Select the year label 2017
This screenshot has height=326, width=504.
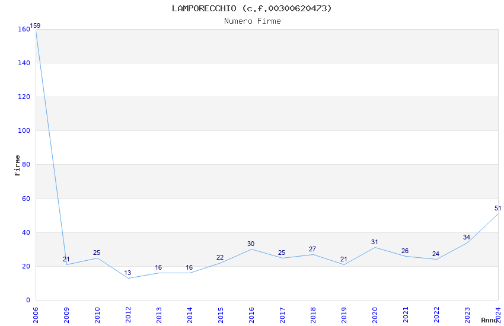pyautogui.click(x=282, y=315)
